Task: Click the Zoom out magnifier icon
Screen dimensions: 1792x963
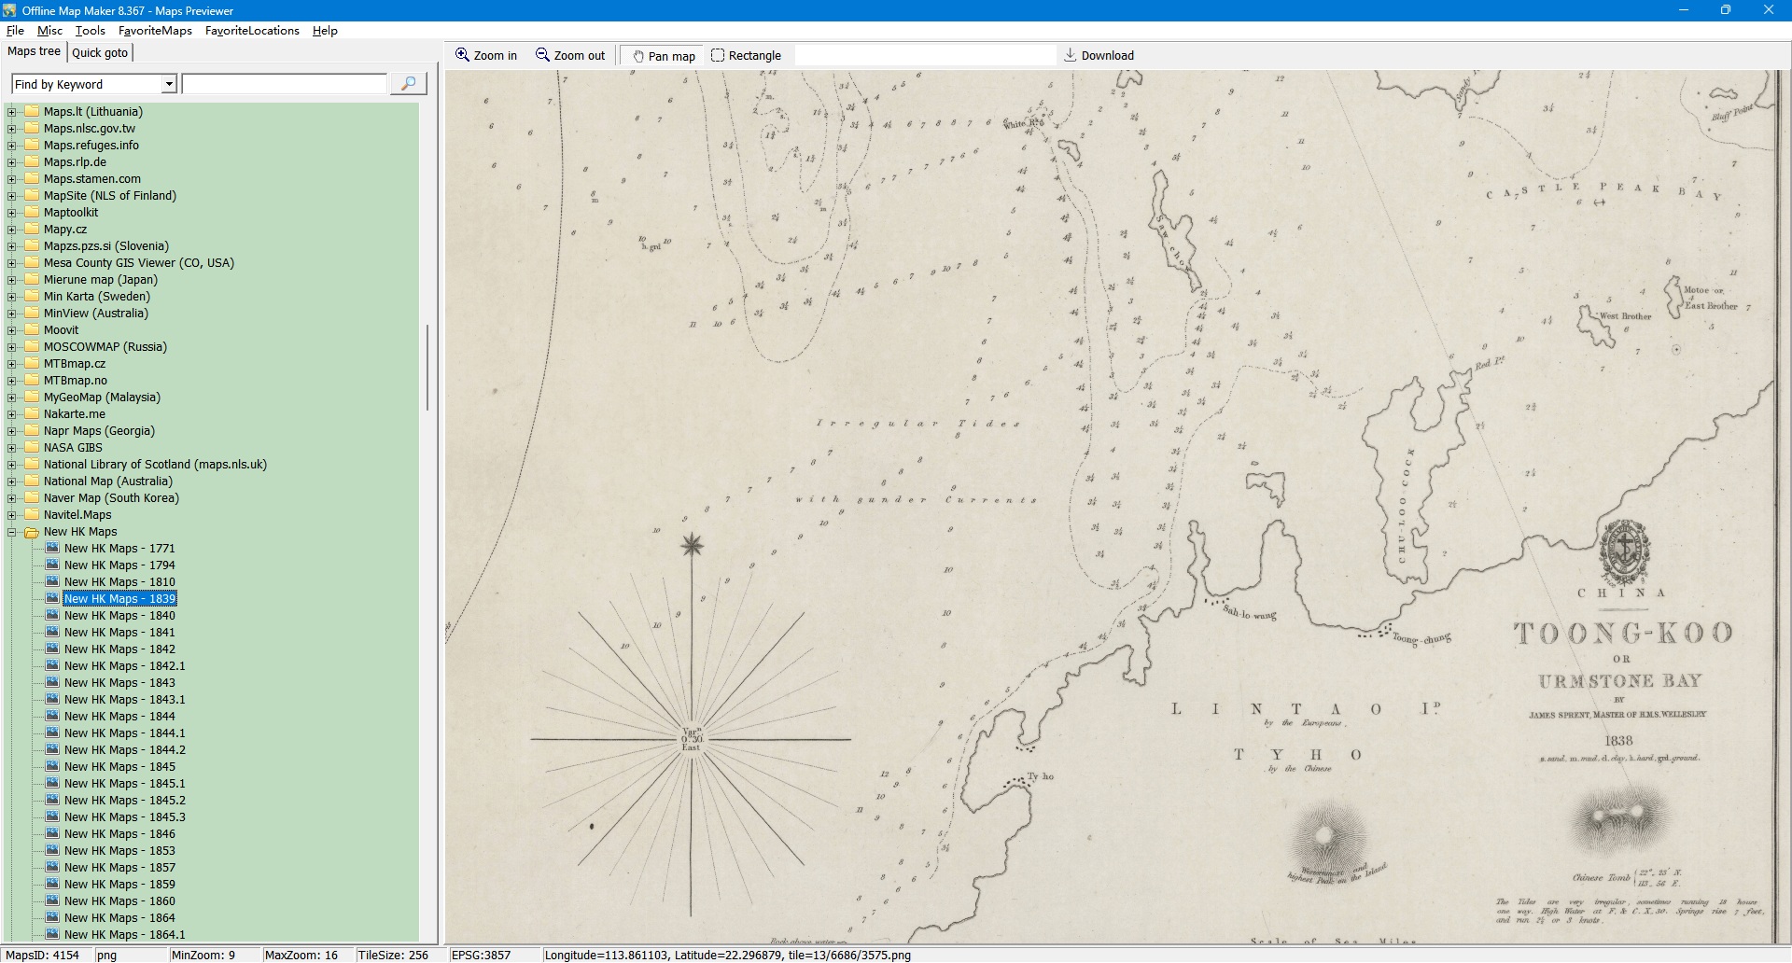Action: pos(542,55)
